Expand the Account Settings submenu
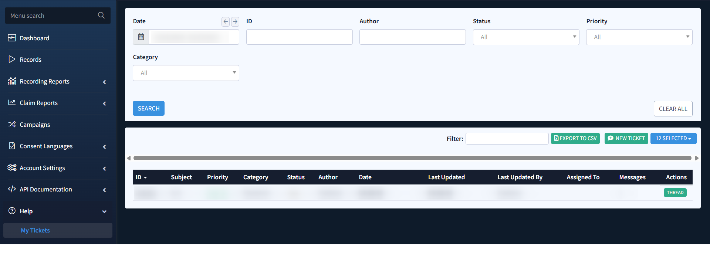Screen dimensions: 710x275 tap(104, 168)
